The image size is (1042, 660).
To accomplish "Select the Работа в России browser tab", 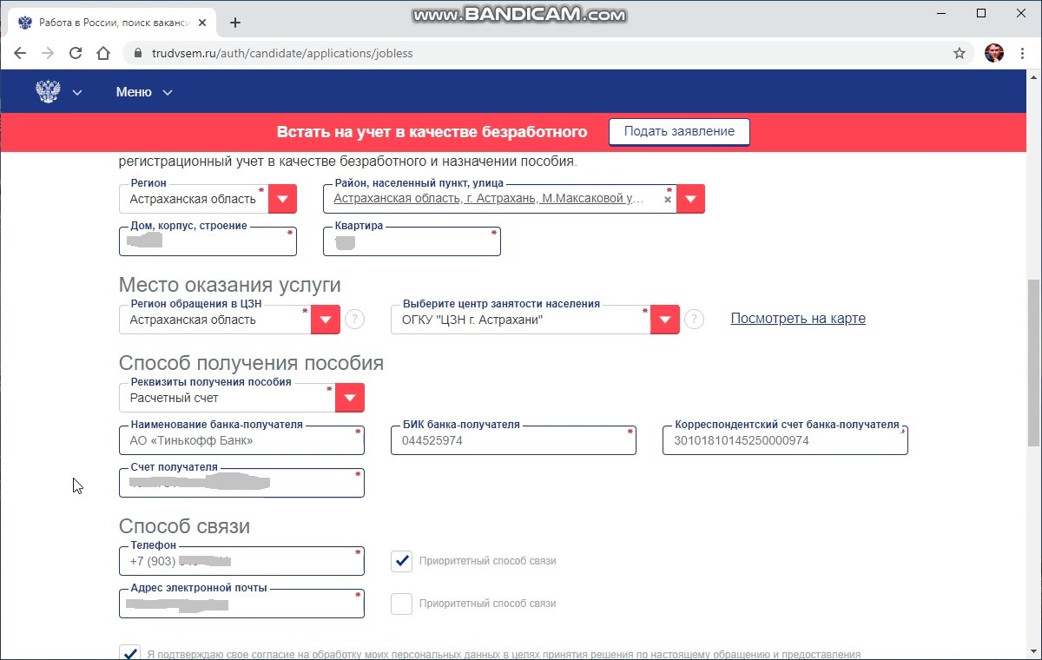I will pos(113,23).
